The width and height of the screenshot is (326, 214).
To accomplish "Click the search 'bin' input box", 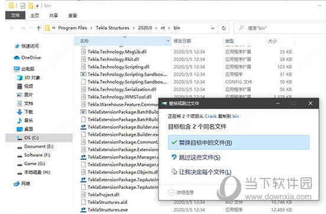I will [280, 28].
